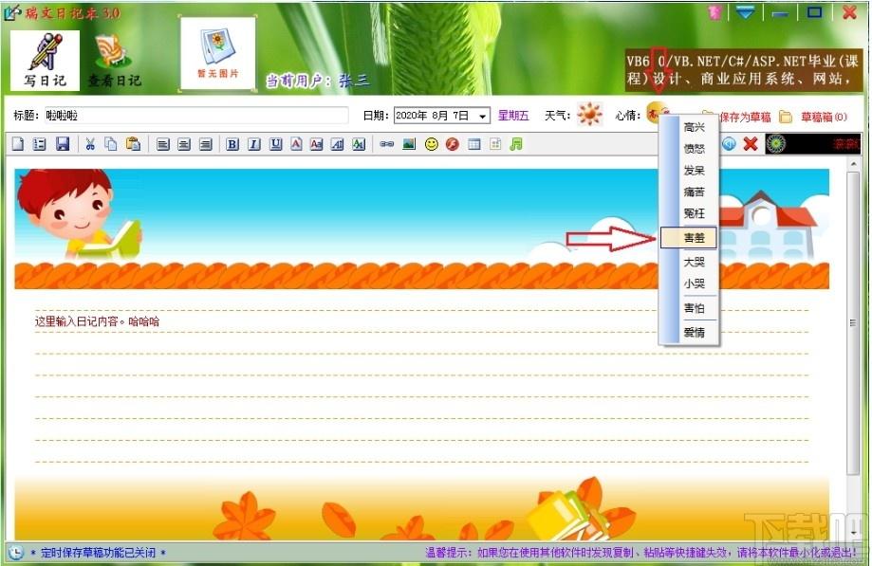This screenshot has height=566, width=872.
Task: Click the green music note icon
Action: 516,144
